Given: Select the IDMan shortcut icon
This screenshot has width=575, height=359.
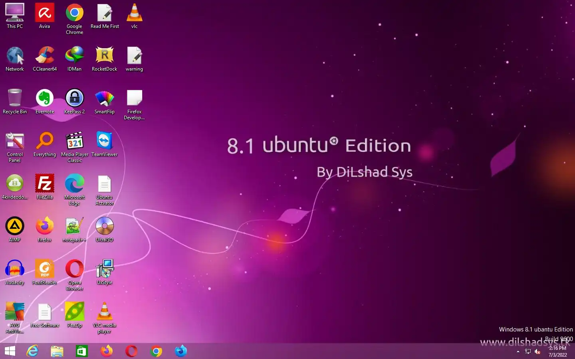Looking at the screenshot, I should (x=75, y=59).
